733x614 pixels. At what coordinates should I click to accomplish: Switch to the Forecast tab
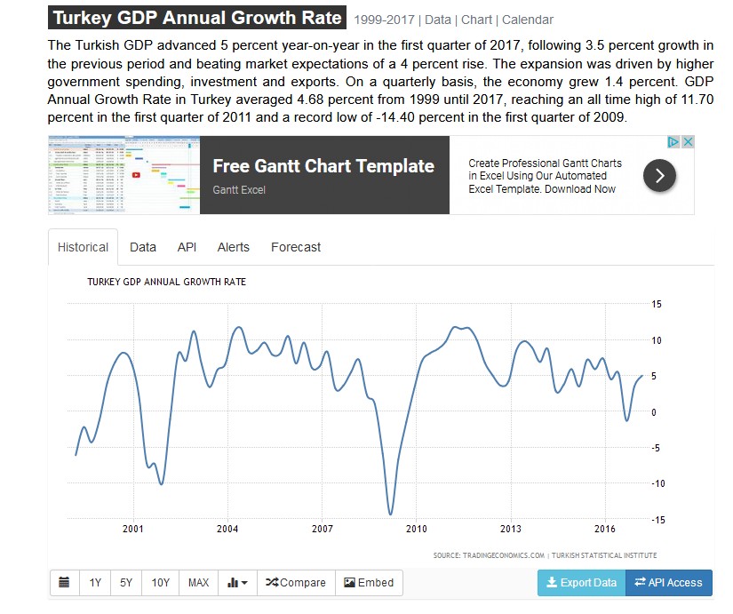coord(296,247)
